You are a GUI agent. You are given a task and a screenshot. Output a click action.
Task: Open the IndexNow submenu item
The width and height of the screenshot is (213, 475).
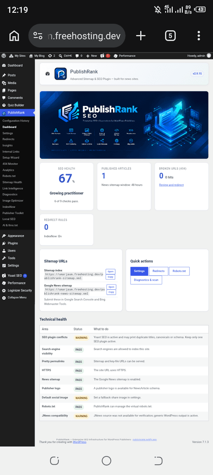coord(9,207)
